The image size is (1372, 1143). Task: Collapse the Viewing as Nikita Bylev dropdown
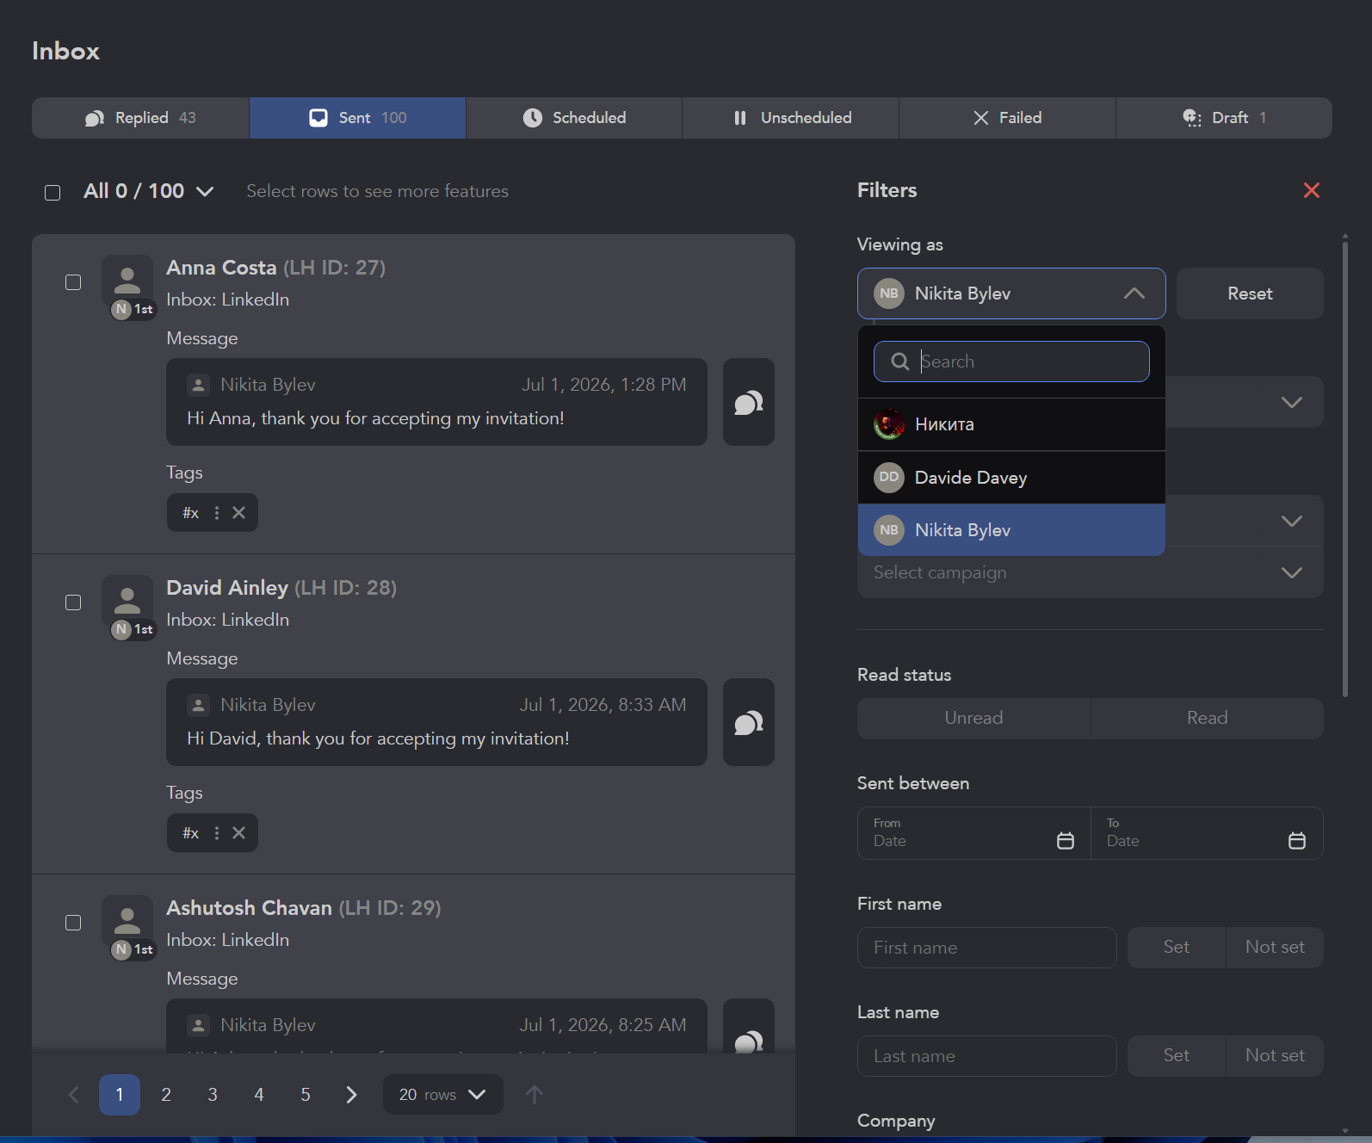1011,293
